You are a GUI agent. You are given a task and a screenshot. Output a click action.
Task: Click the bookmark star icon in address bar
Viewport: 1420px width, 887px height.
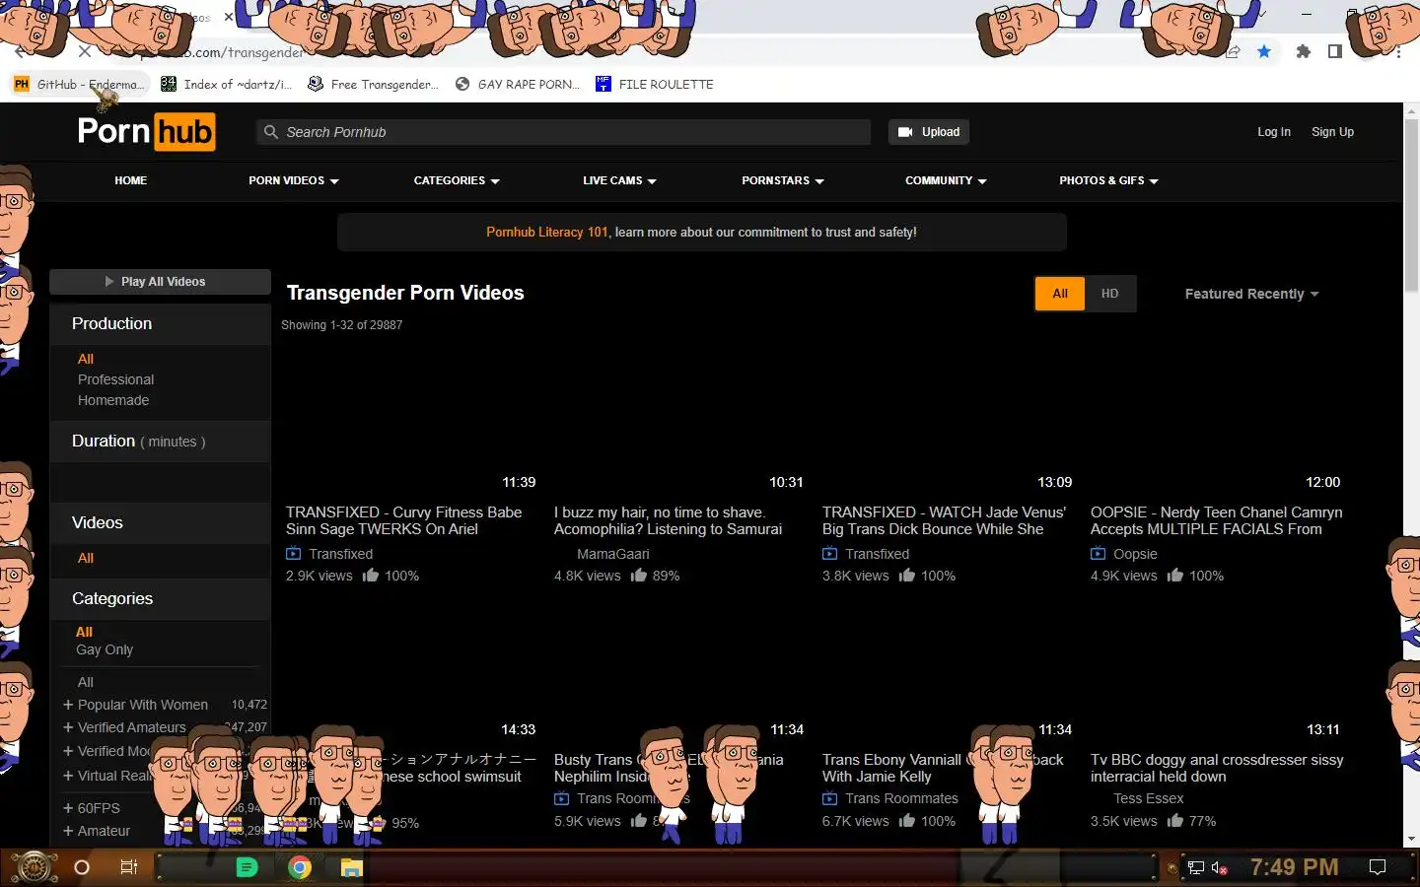click(1264, 51)
